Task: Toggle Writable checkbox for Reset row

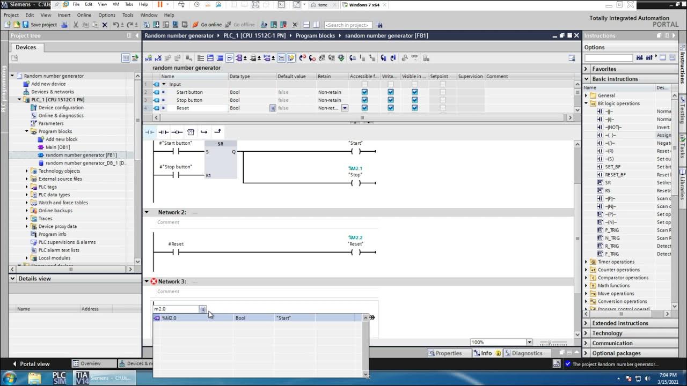Action: [390, 108]
